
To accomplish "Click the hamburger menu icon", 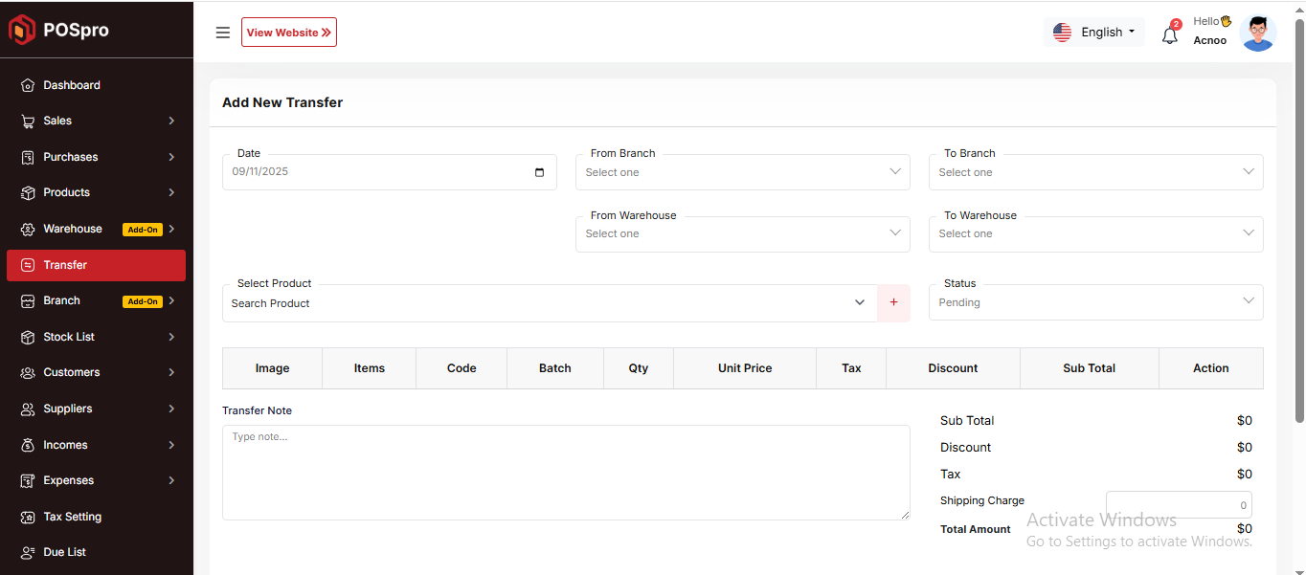I will click(223, 33).
